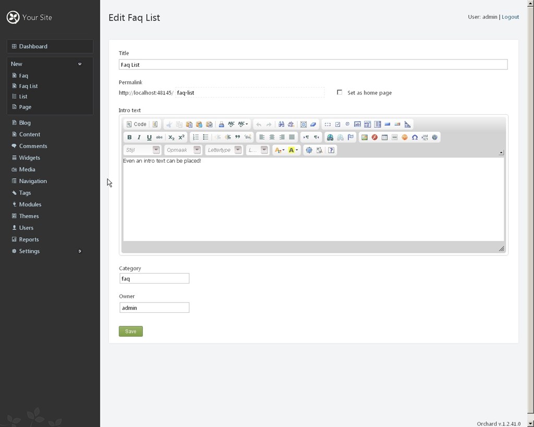Enable Set as home page checkbox
The image size is (534, 427).
pyautogui.click(x=339, y=92)
